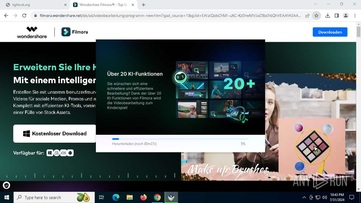
Task: Launch Microsoft Edge from taskbar
Action: coord(116,197)
